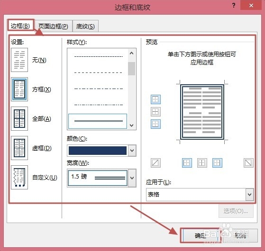Viewport: 265px width, 251px height.
Task: Select the Grid (虚框) border setting icon
Action: 19,148
